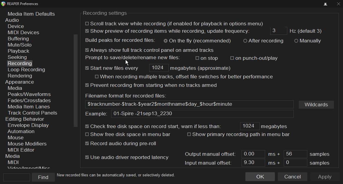
Task: Click the update frequency Hz field
Action: (278, 31)
